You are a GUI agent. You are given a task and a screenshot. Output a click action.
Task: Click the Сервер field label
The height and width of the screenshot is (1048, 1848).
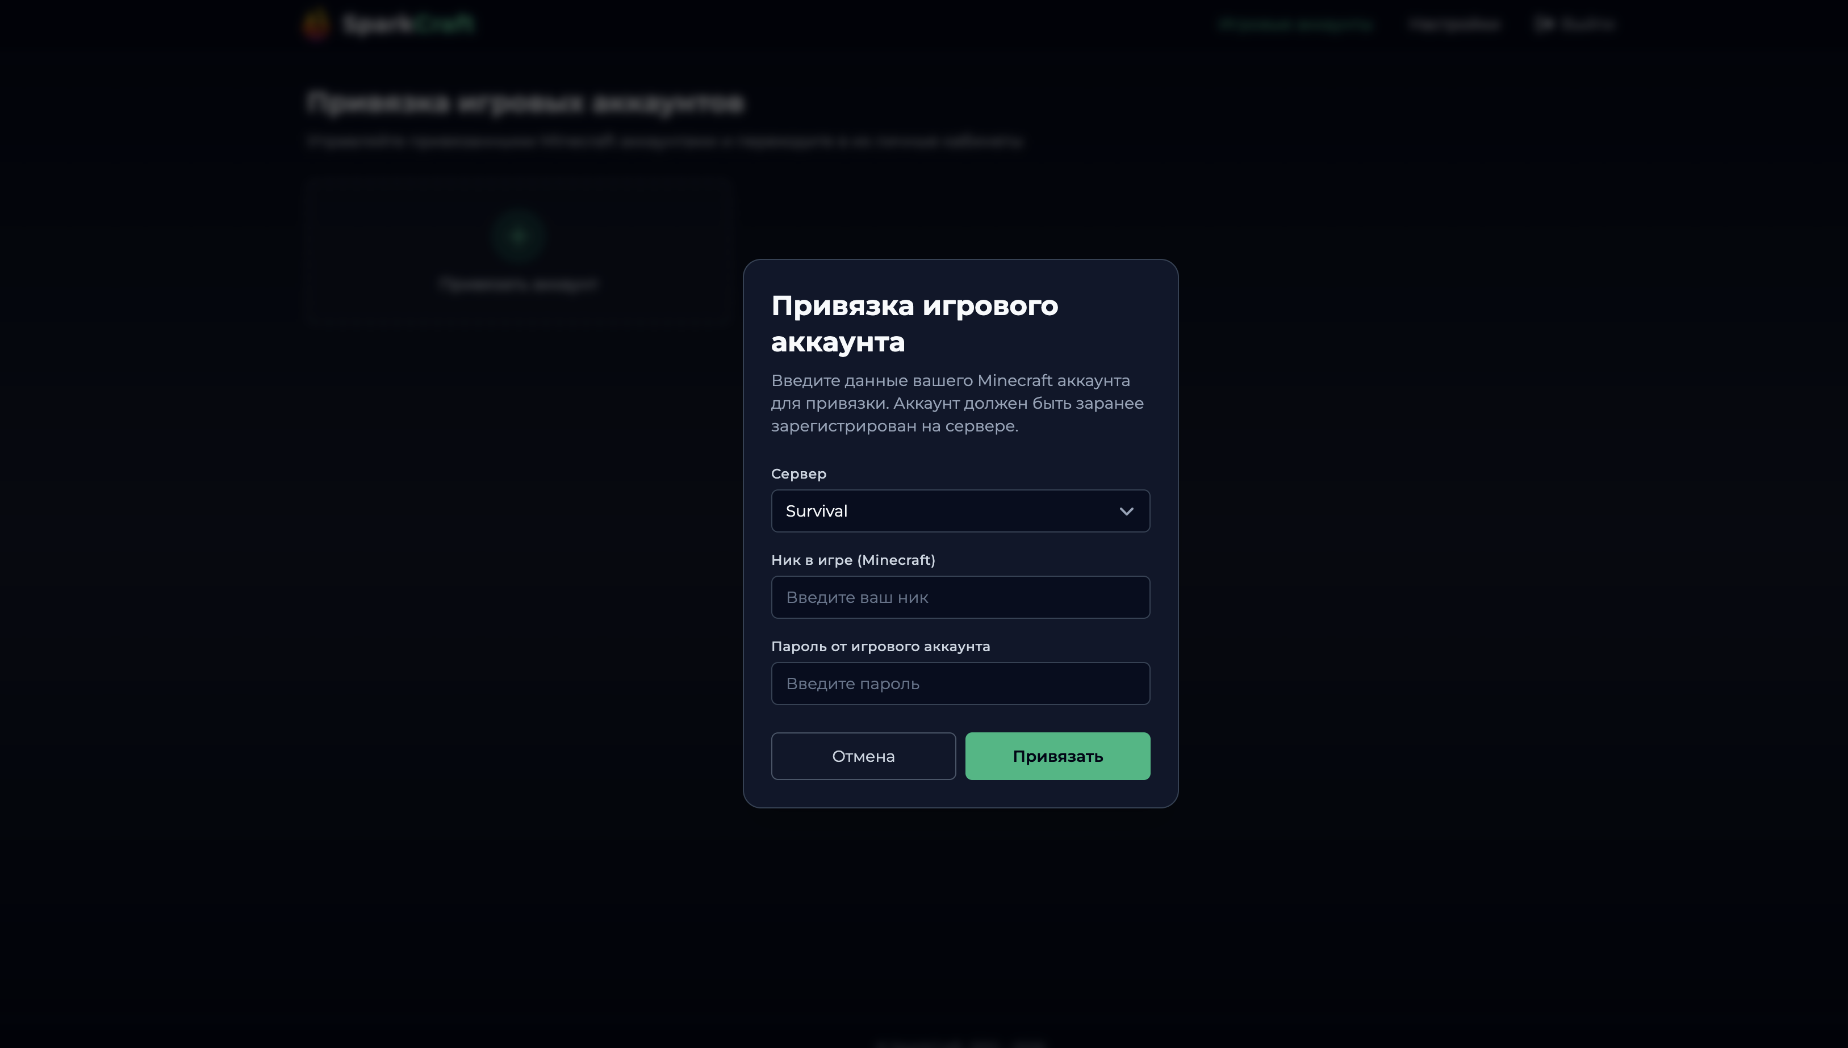coord(798,475)
